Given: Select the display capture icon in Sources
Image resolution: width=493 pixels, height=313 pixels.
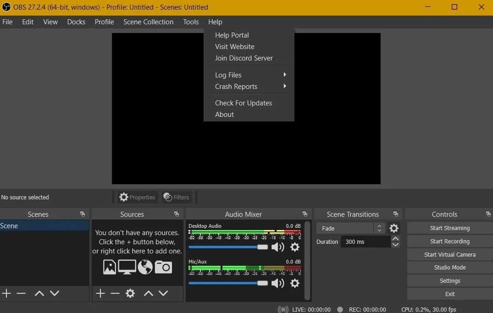Looking at the screenshot, I should (127, 266).
